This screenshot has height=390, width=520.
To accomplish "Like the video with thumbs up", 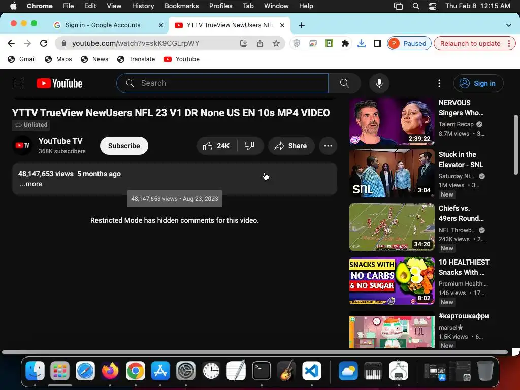I will (217, 146).
